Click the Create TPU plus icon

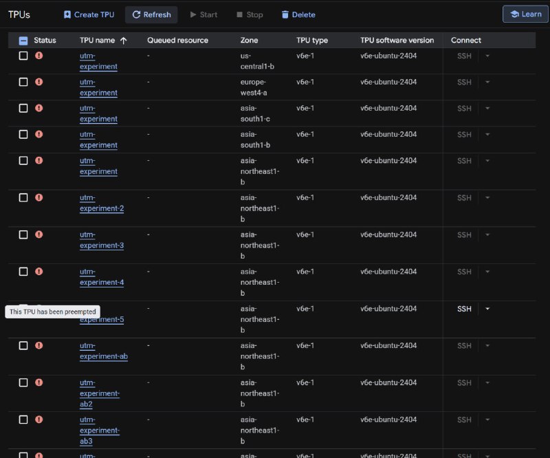tap(67, 14)
